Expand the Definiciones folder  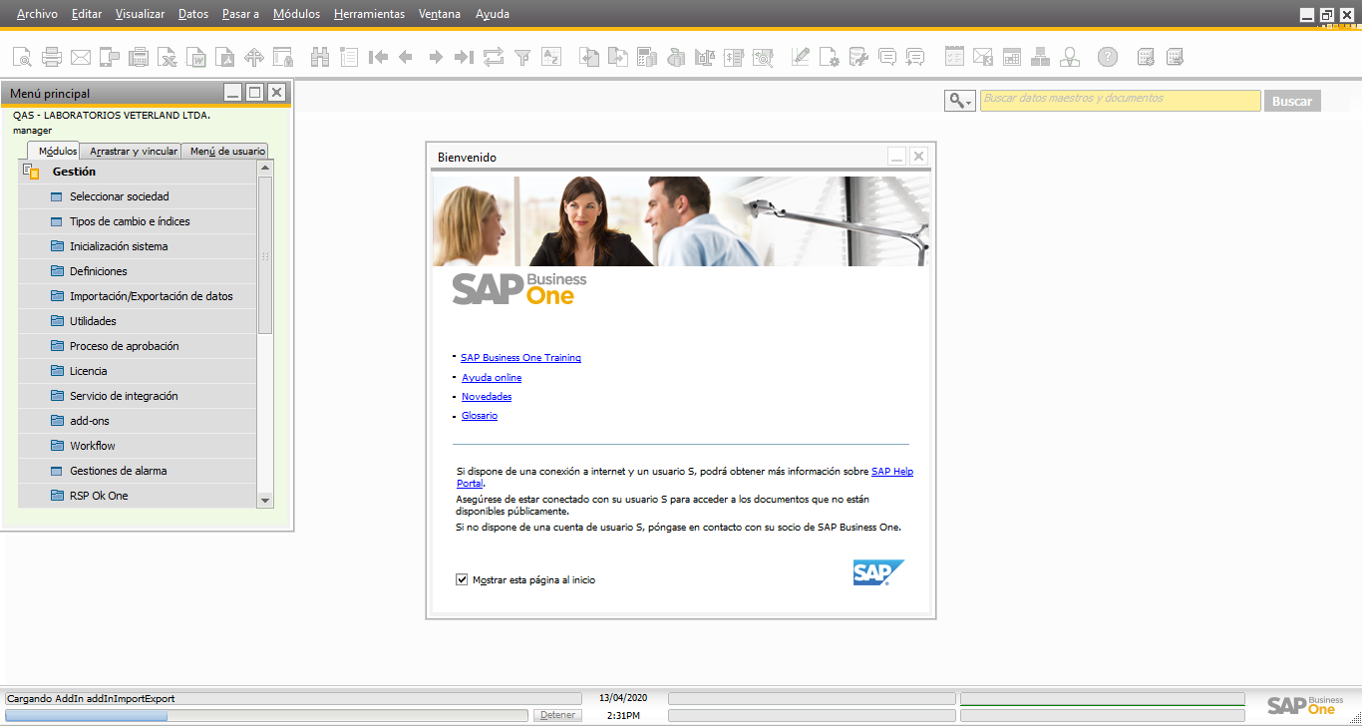[x=98, y=271]
